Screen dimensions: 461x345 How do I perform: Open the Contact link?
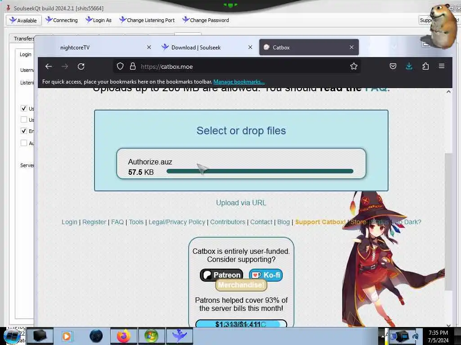pos(261,222)
